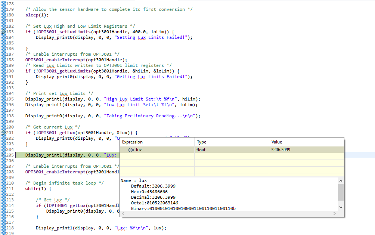Screen dimensions: 375x235
Task: Select the lux expression row
Action: (232, 150)
